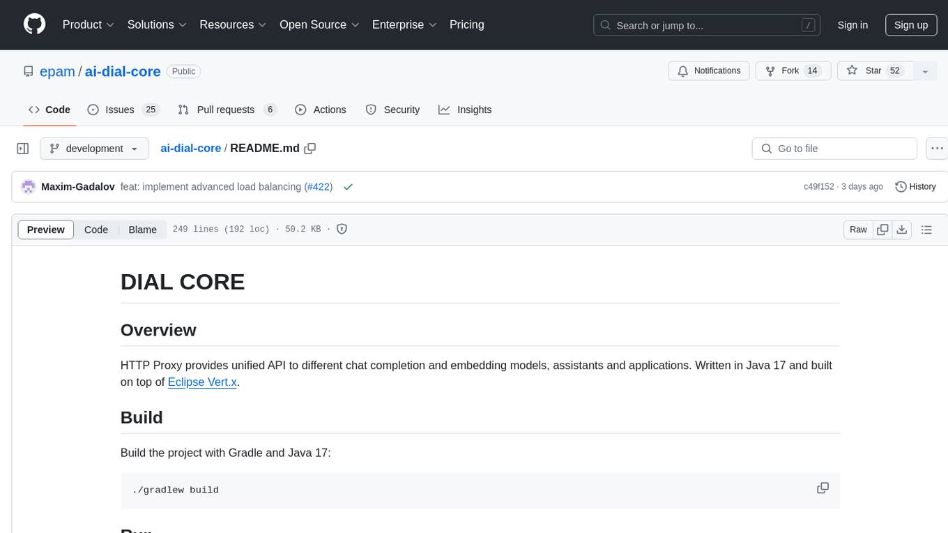Click the Sign up button

tap(911, 25)
